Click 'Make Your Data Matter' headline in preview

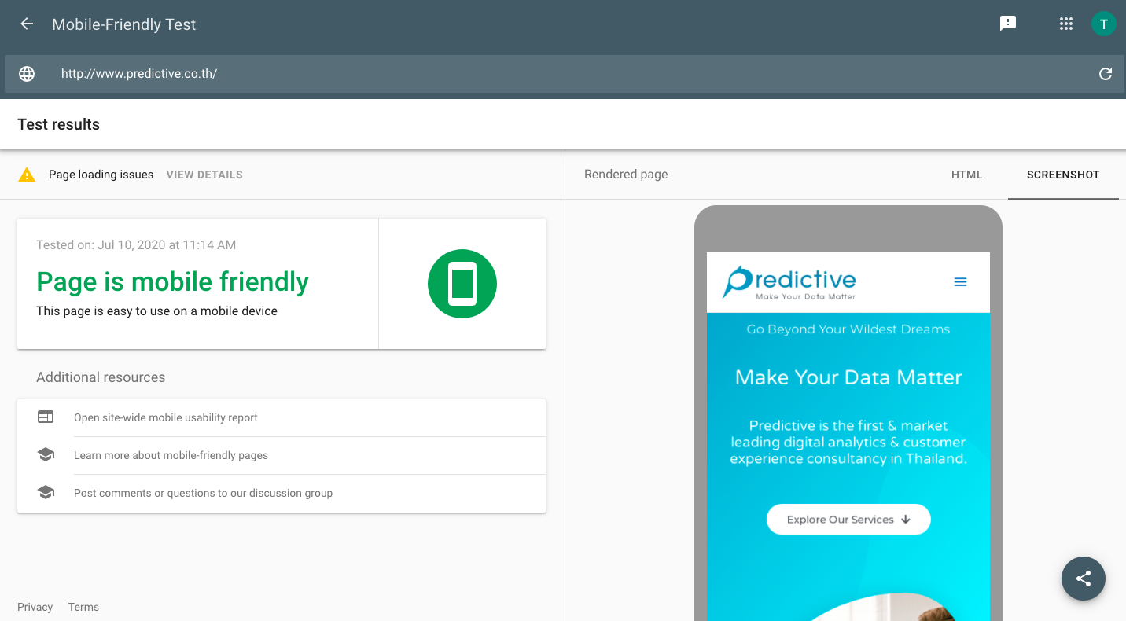(848, 377)
